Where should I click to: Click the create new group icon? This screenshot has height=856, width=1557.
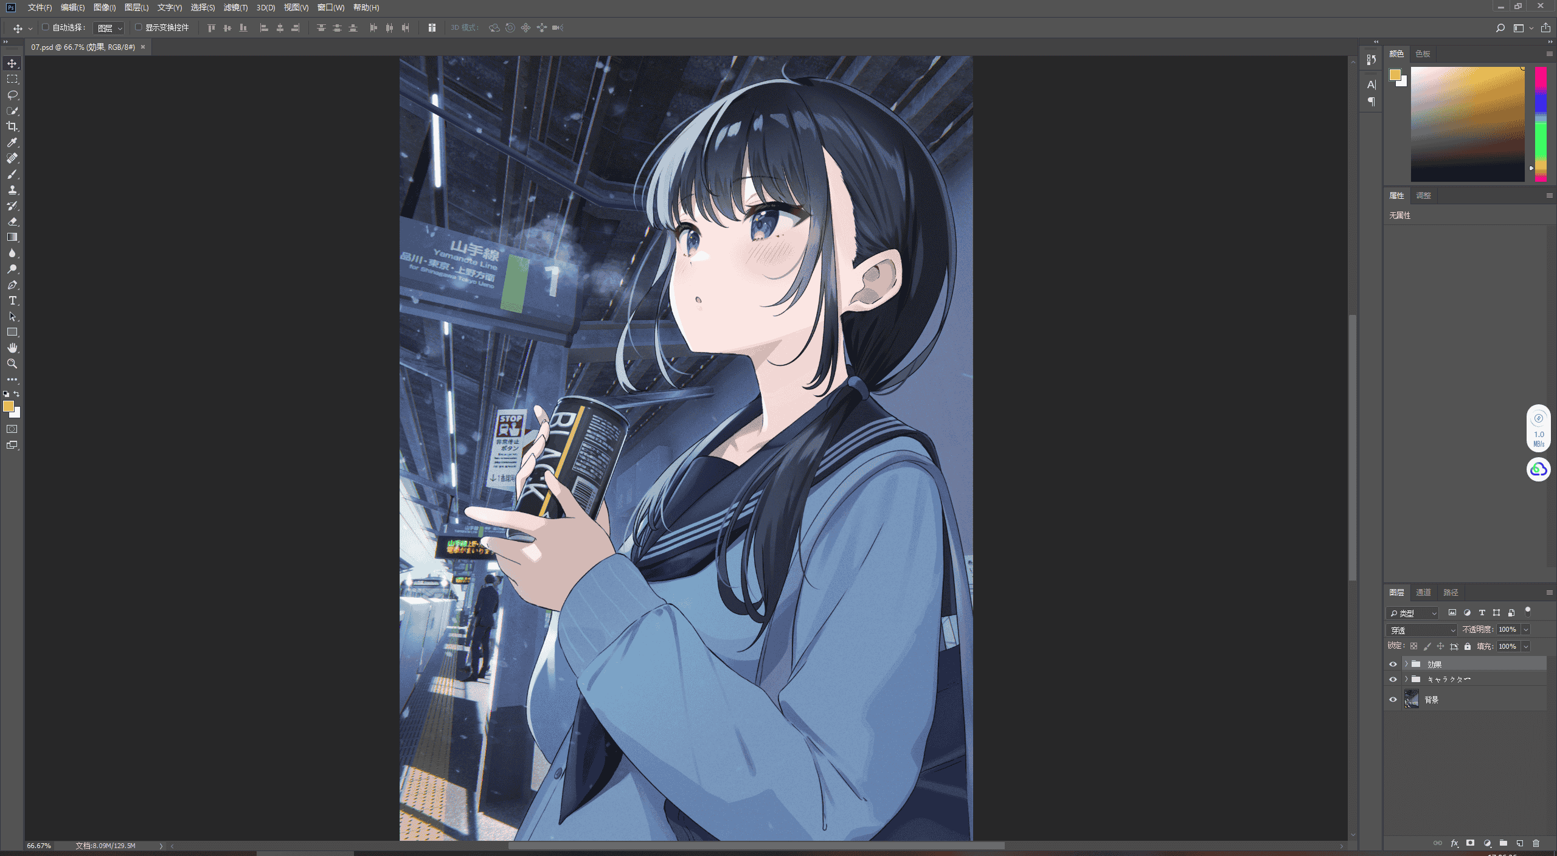[x=1503, y=843]
